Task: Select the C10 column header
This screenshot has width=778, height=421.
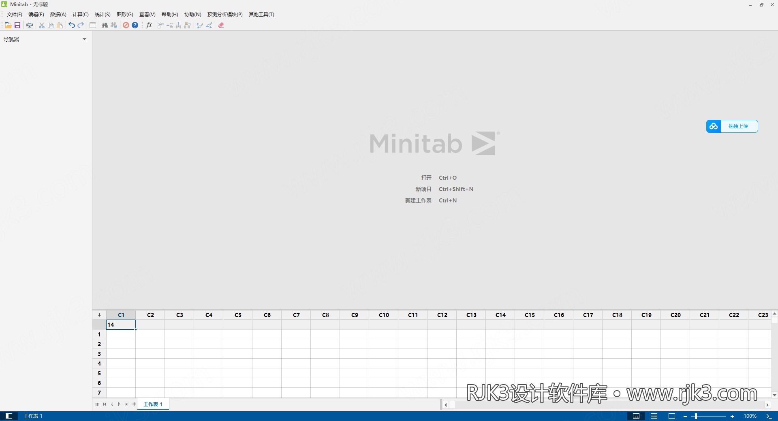Action: coord(384,315)
